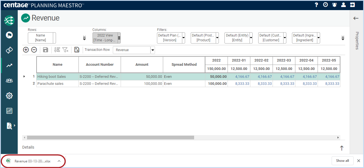The height and width of the screenshot is (168, 364).
Task: Collapse the Properties panel arrow
Action: (x=356, y=18)
